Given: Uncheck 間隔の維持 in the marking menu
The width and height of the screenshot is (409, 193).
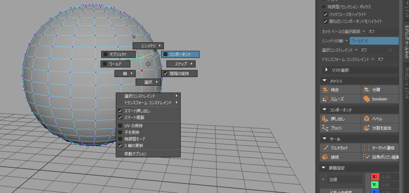Looking at the screenshot, I should pos(166,73).
